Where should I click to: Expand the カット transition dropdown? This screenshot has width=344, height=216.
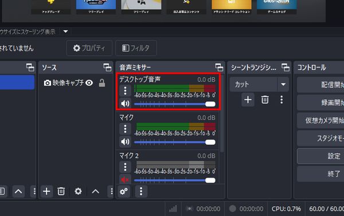point(283,84)
